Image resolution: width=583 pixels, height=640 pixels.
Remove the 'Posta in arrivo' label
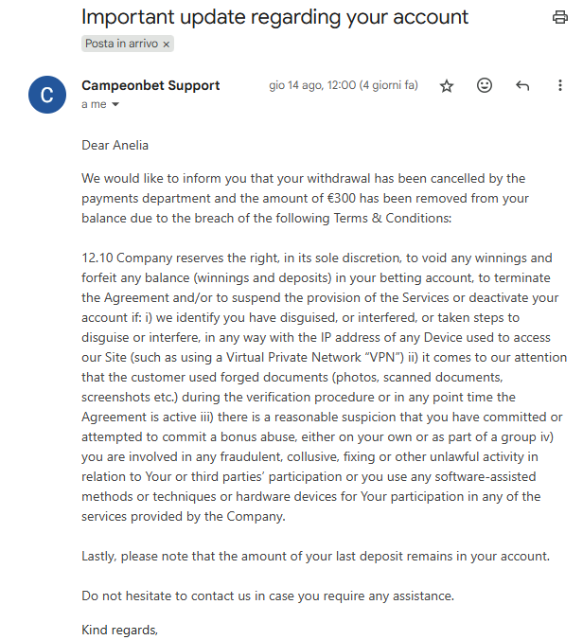point(167,44)
